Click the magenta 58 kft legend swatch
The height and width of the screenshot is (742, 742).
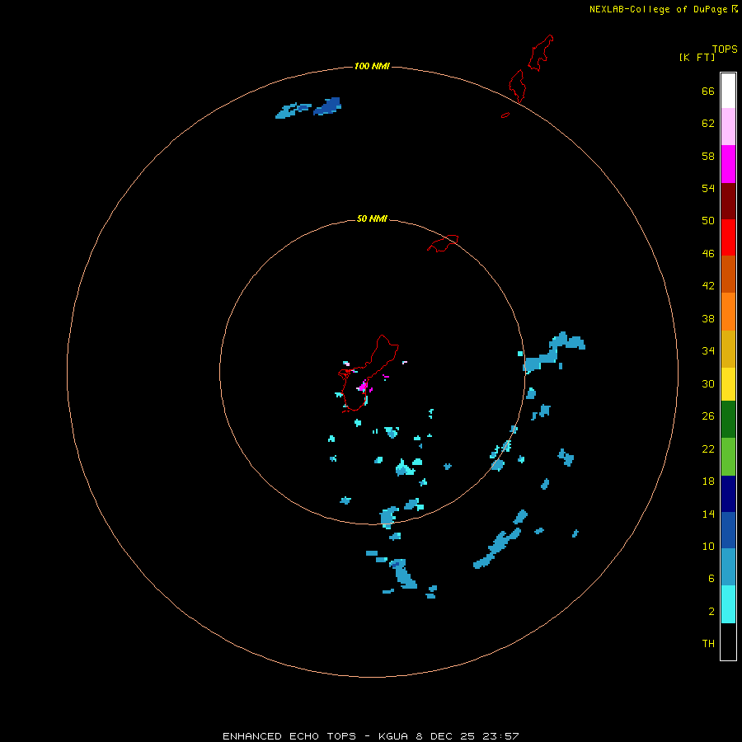click(x=728, y=164)
